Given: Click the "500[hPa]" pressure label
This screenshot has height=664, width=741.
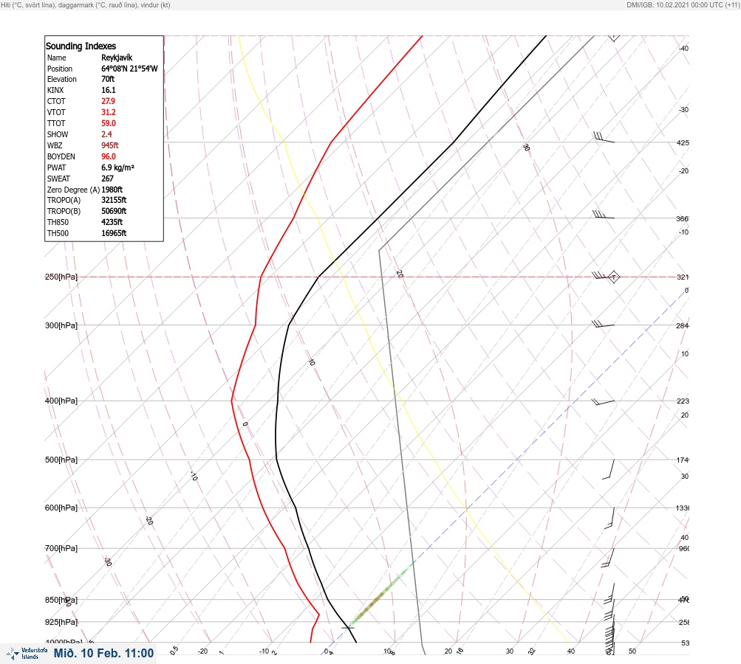Looking at the screenshot, I should tap(61, 460).
